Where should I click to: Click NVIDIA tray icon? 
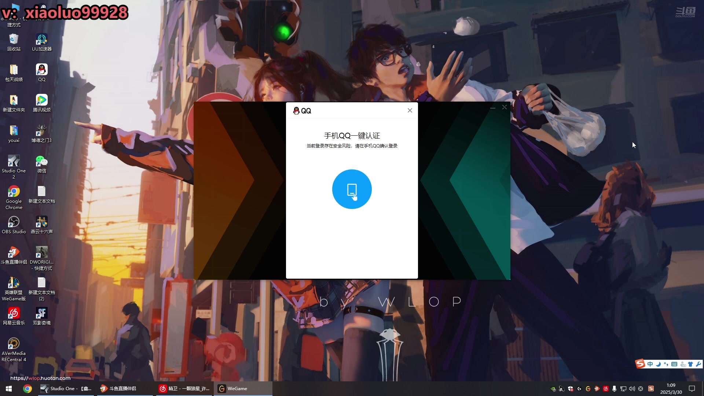pyautogui.click(x=553, y=389)
